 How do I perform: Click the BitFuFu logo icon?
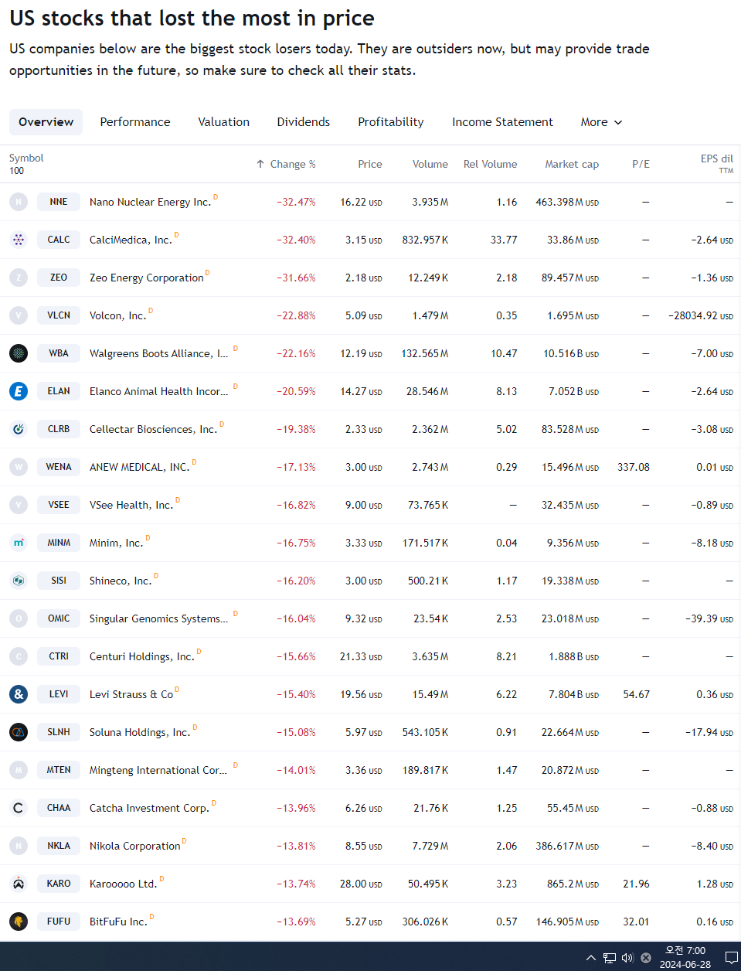coord(19,922)
